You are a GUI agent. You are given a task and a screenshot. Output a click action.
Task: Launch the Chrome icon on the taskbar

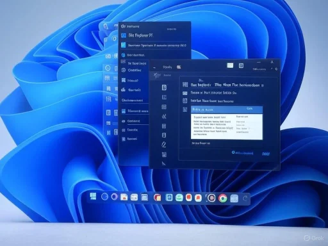click(222, 199)
